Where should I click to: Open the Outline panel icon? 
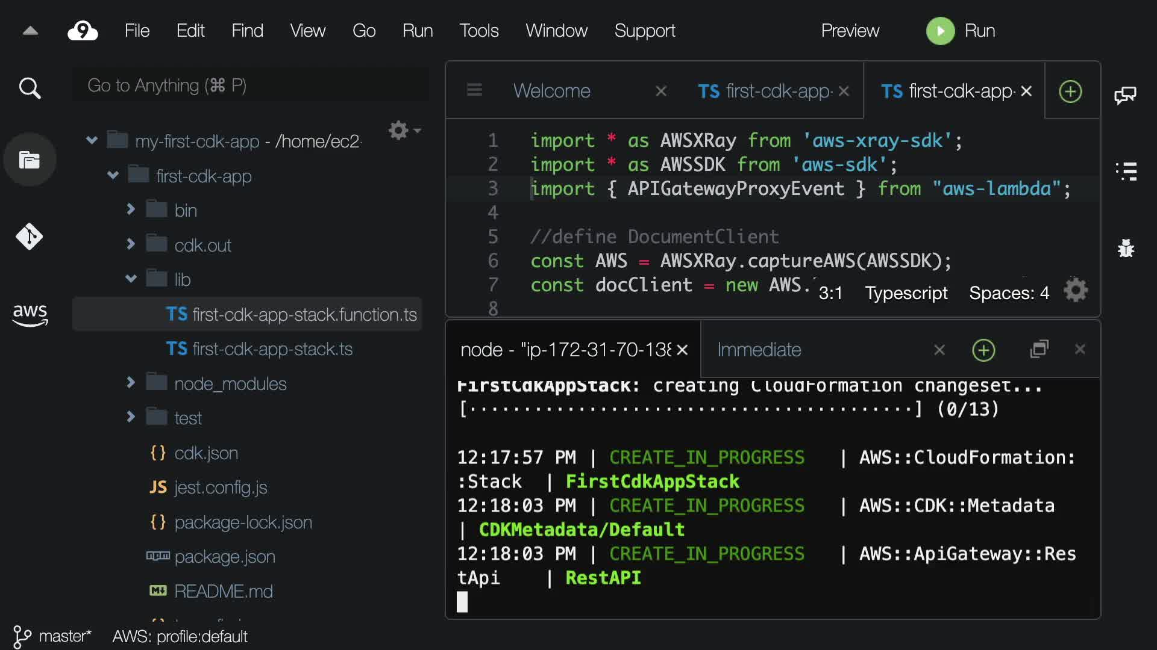click(1125, 172)
